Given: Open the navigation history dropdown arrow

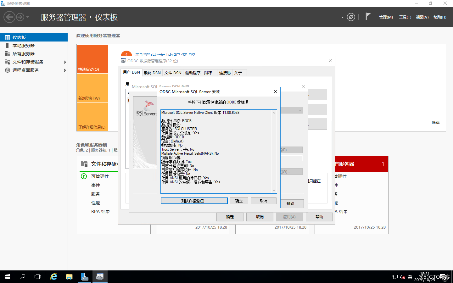Looking at the screenshot, I should tap(28, 17).
